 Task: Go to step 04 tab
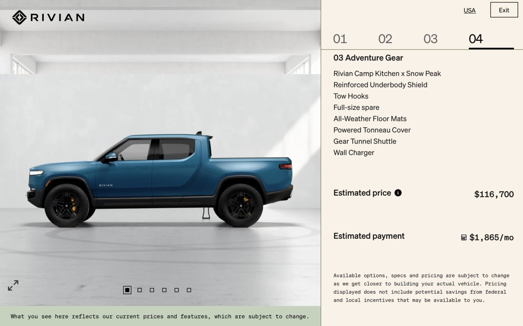[476, 39]
